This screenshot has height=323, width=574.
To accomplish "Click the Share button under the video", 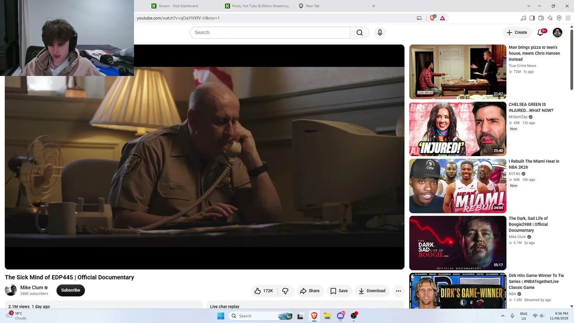I will [310, 291].
